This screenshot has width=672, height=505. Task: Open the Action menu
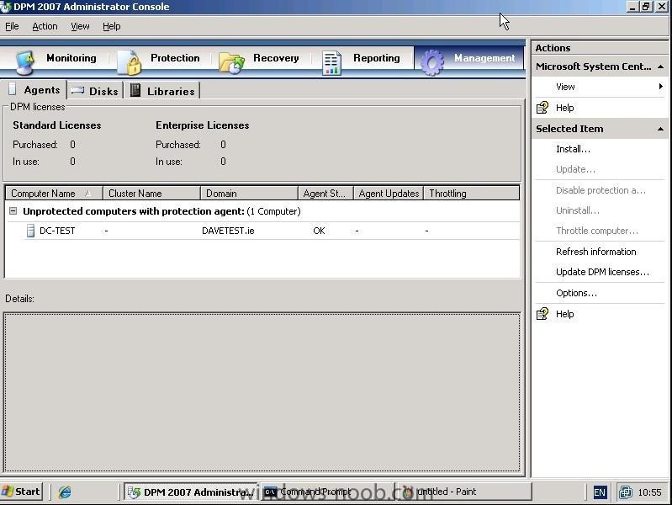pos(45,26)
